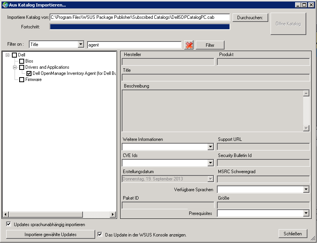Click the Fortschritt progress bar

point(140,27)
